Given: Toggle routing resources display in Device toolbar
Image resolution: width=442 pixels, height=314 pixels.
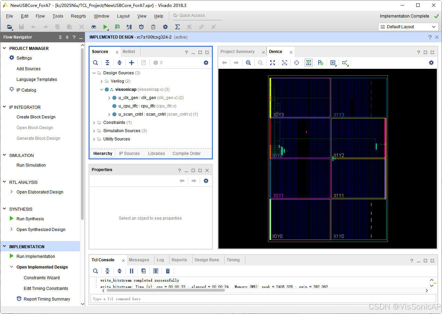Looking at the screenshot, I should 309,63.
